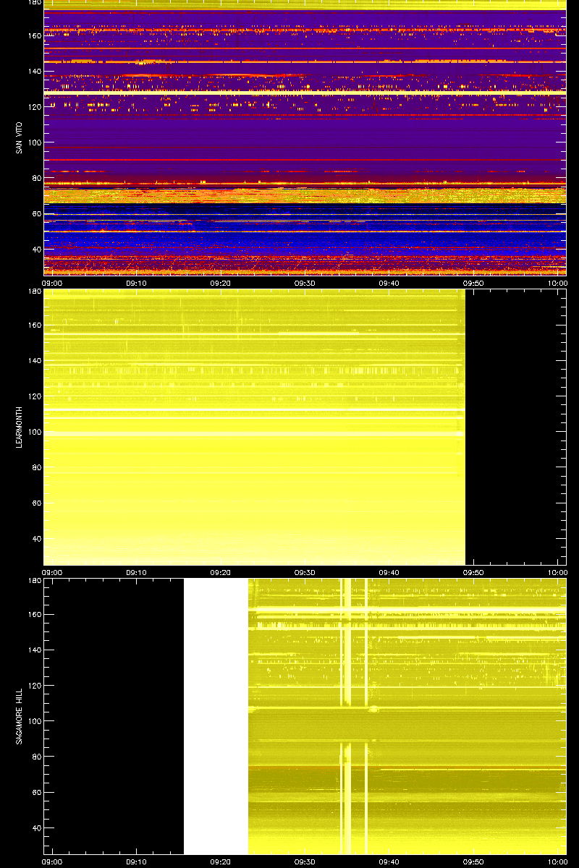Select the 160 frequency tick on San Vito plot
The width and height of the screenshot is (579, 868).
point(34,35)
